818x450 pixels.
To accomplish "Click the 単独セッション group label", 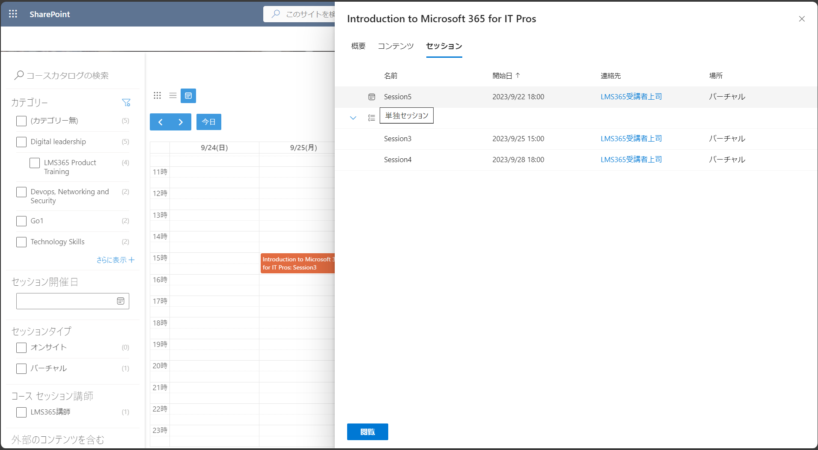I will pyautogui.click(x=407, y=115).
